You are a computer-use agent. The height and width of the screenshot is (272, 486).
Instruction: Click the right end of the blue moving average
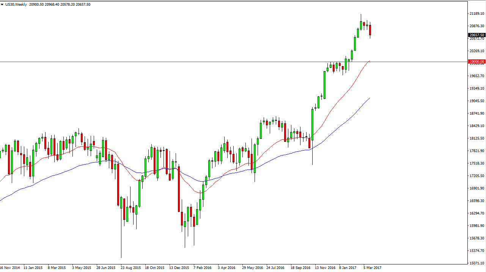pyautogui.click(x=370, y=98)
